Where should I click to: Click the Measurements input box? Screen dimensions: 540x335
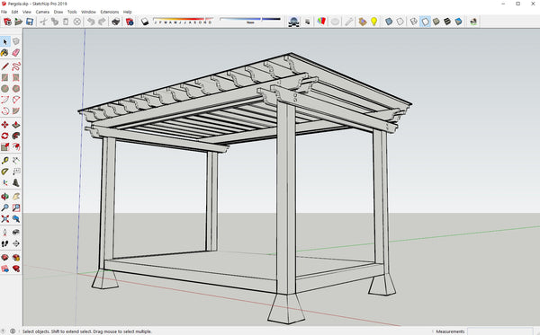point(501,331)
